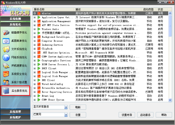Open the file system optimization icon (文件系统优化)
Screen dimensions: 175x125
coord(6,49)
